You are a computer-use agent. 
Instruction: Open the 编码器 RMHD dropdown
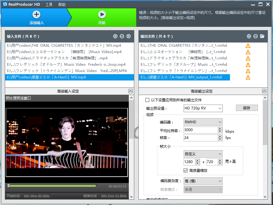(203, 122)
